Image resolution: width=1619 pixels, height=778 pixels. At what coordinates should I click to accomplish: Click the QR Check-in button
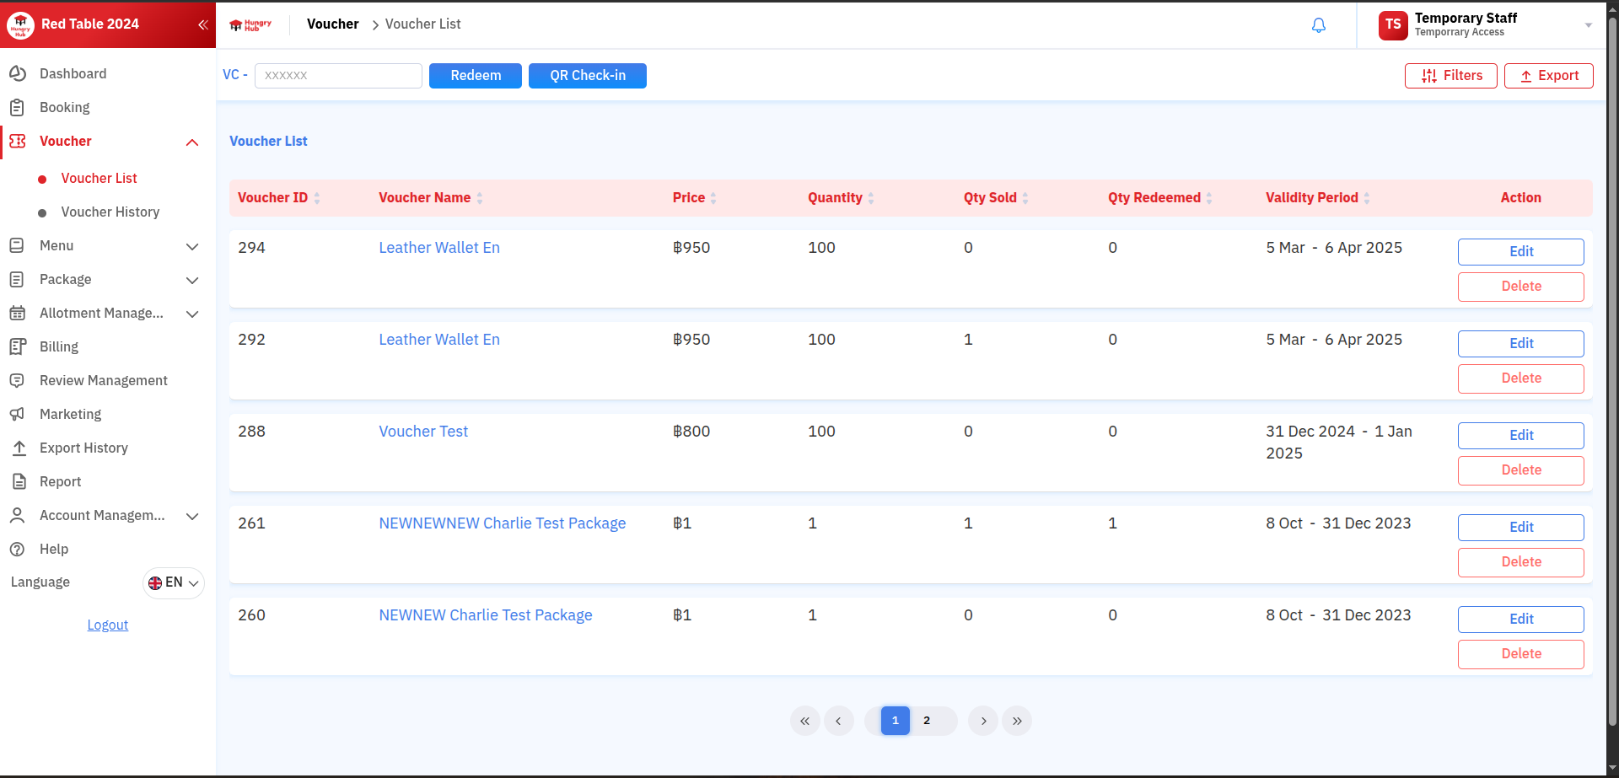587,76
